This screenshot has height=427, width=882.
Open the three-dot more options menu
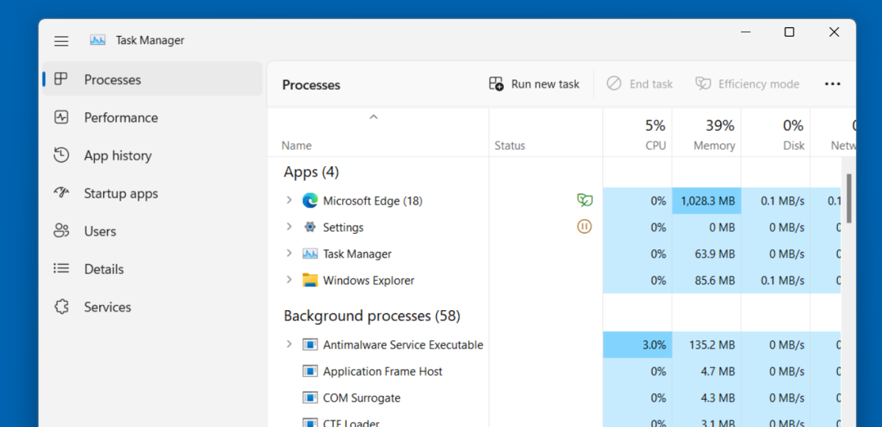tap(833, 84)
